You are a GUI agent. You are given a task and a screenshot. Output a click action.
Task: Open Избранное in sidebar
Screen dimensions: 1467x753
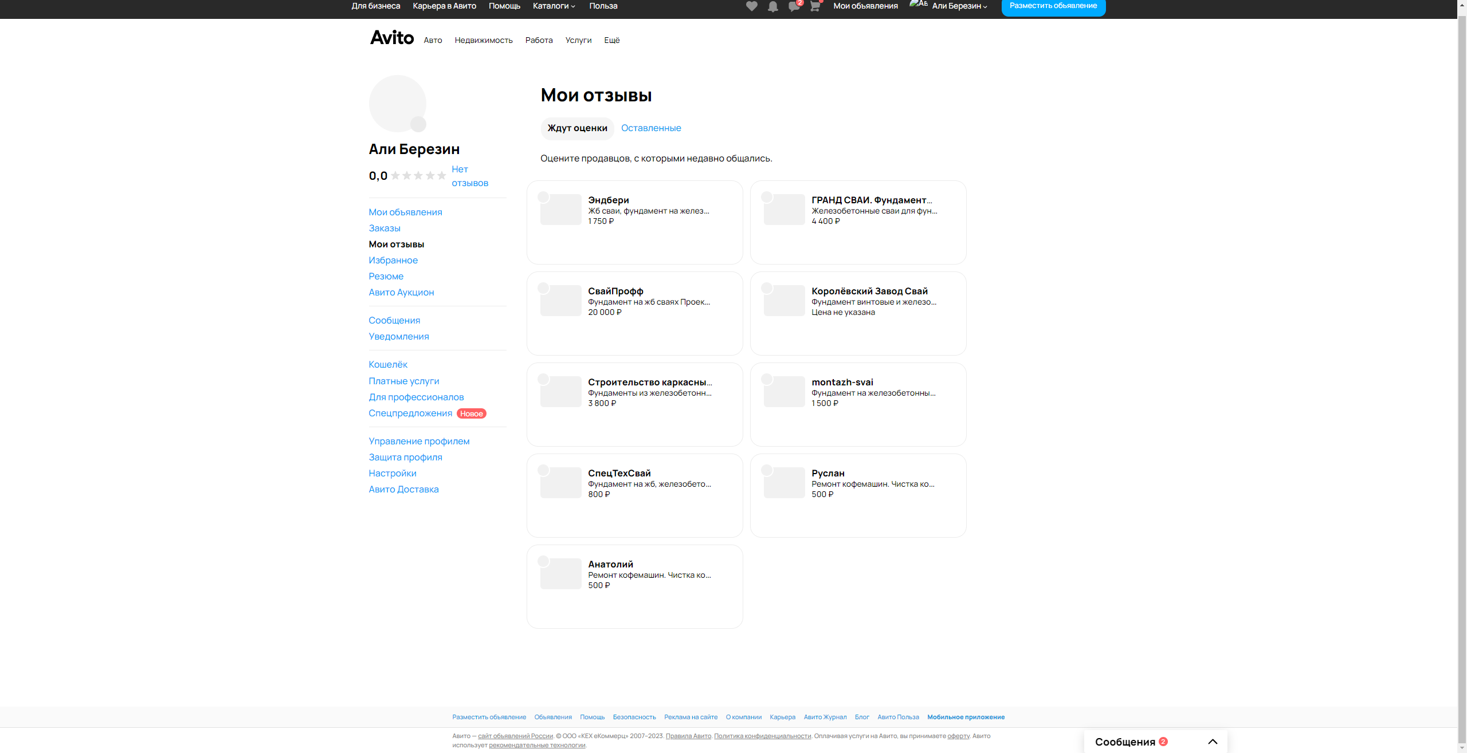pyautogui.click(x=393, y=261)
